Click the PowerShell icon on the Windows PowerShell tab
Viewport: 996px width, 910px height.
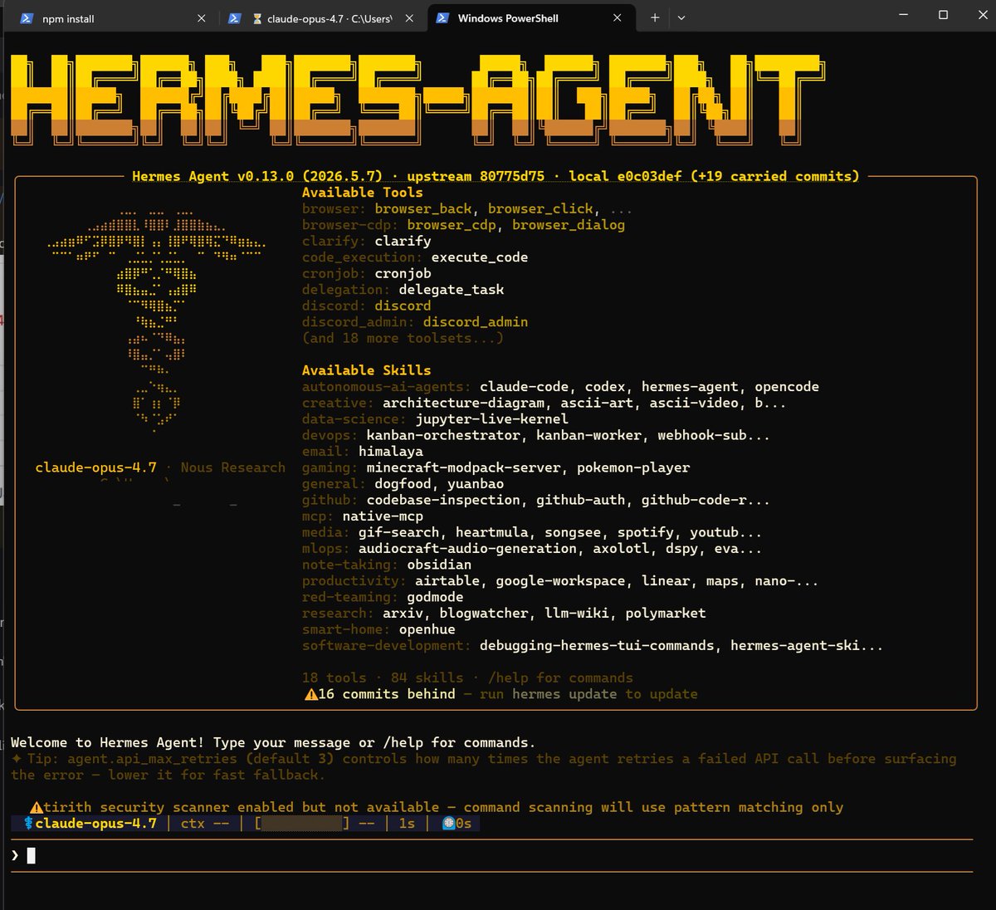[x=442, y=18]
